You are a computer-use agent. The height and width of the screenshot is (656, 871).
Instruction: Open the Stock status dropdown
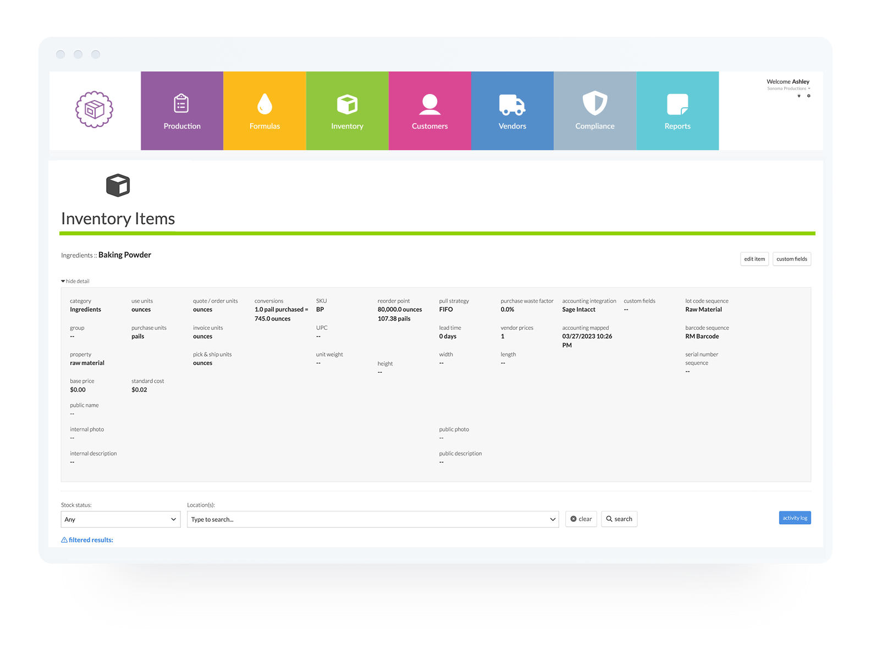pyautogui.click(x=120, y=519)
